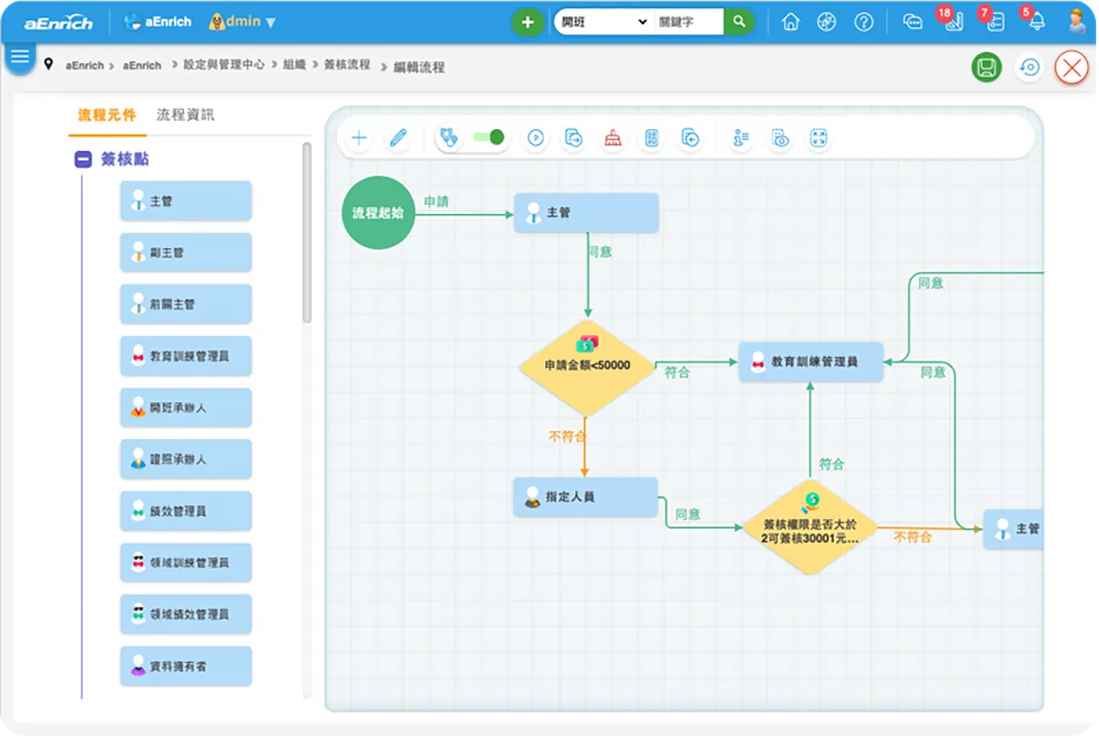Click the 簽核流程 breadcrumb link
This screenshot has width=1099, height=755.
[x=347, y=65]
